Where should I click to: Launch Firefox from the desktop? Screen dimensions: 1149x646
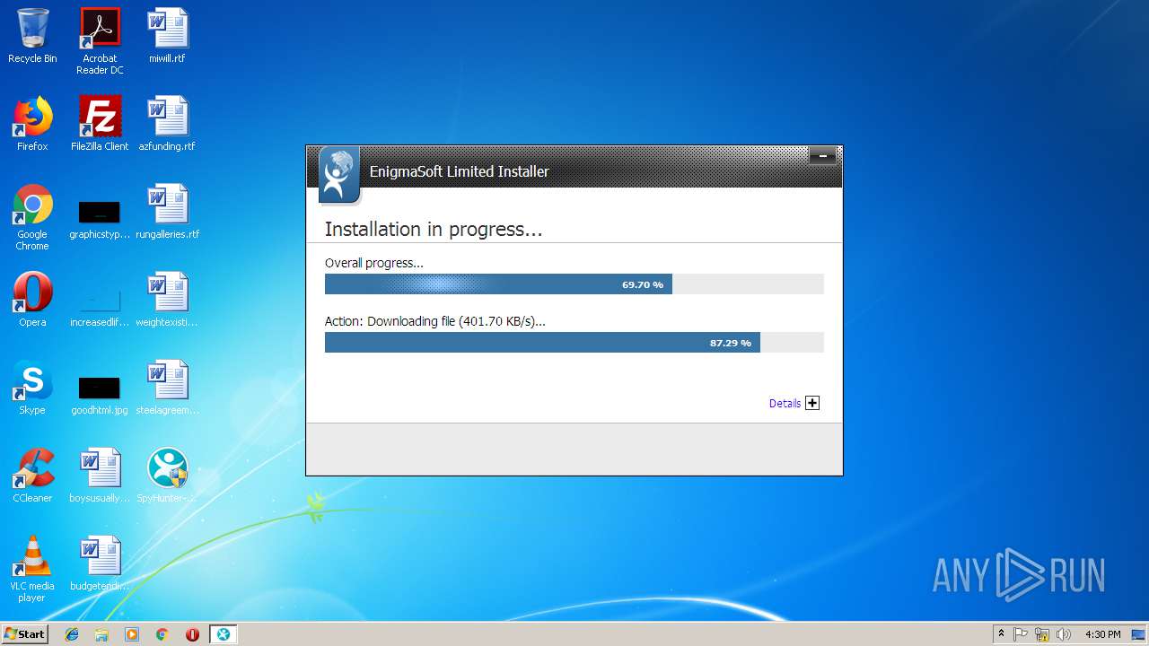[x=32, y=124]
